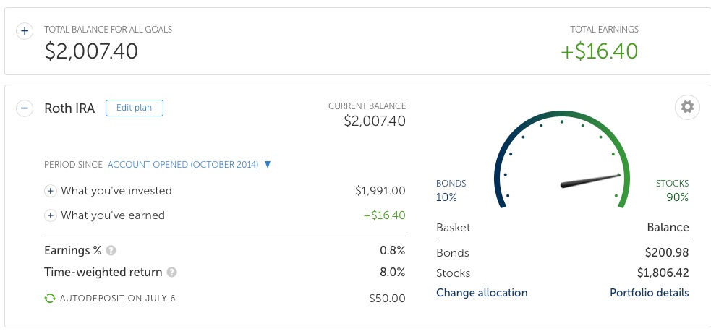
Task: Open the Change allocation link
Action: coord(482,293)
